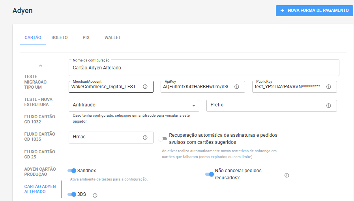Image resolution: width=354 pixels, height=201 pixels.
Task: Click the PublicKey info icon
Action: tap(329, 87)
